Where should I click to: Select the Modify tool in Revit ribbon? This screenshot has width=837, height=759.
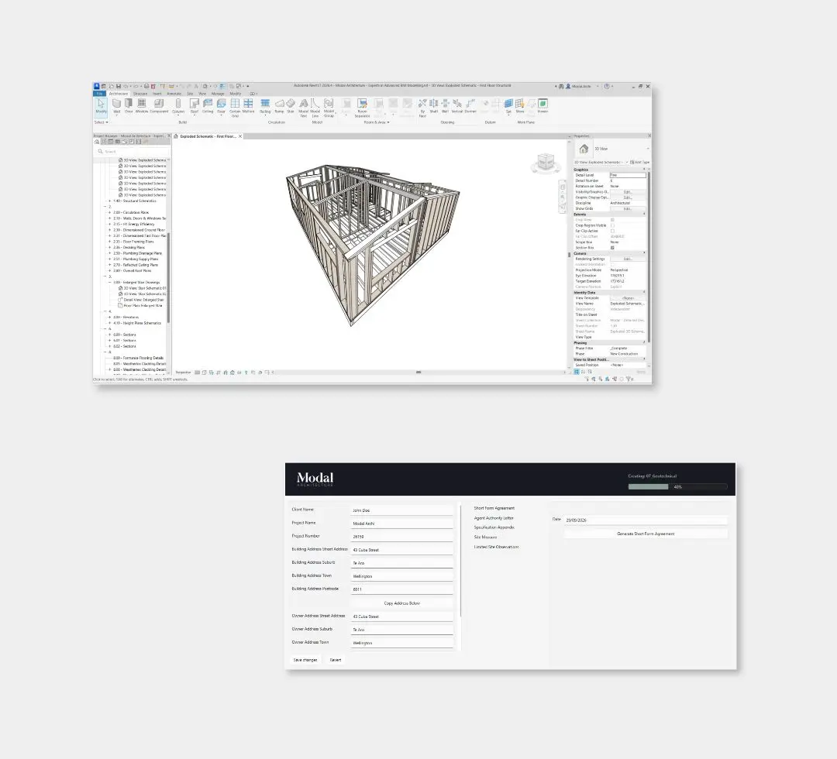pyautogui.click(x=101, y=106)
